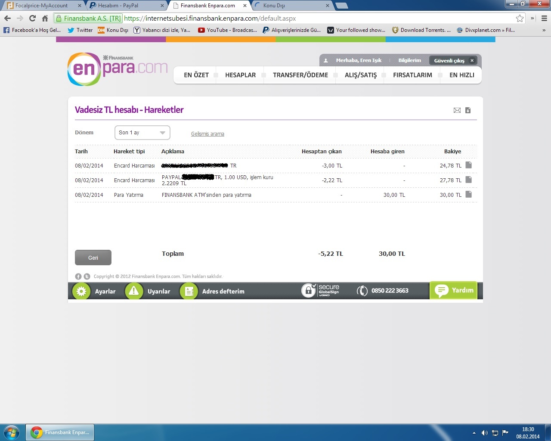Click the Geri button
The width and height of the screenshot is (551, 441).
coord(93,258)
